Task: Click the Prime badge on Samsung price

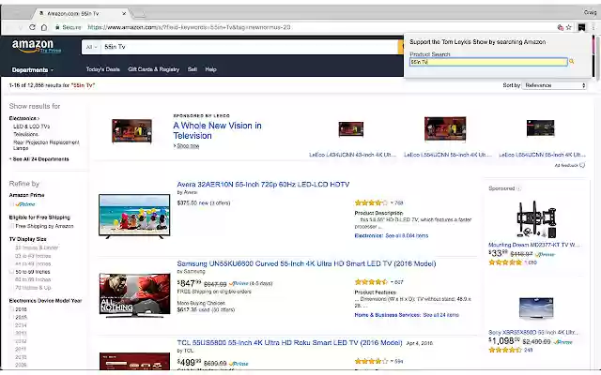Action: [x=239, y=283]
